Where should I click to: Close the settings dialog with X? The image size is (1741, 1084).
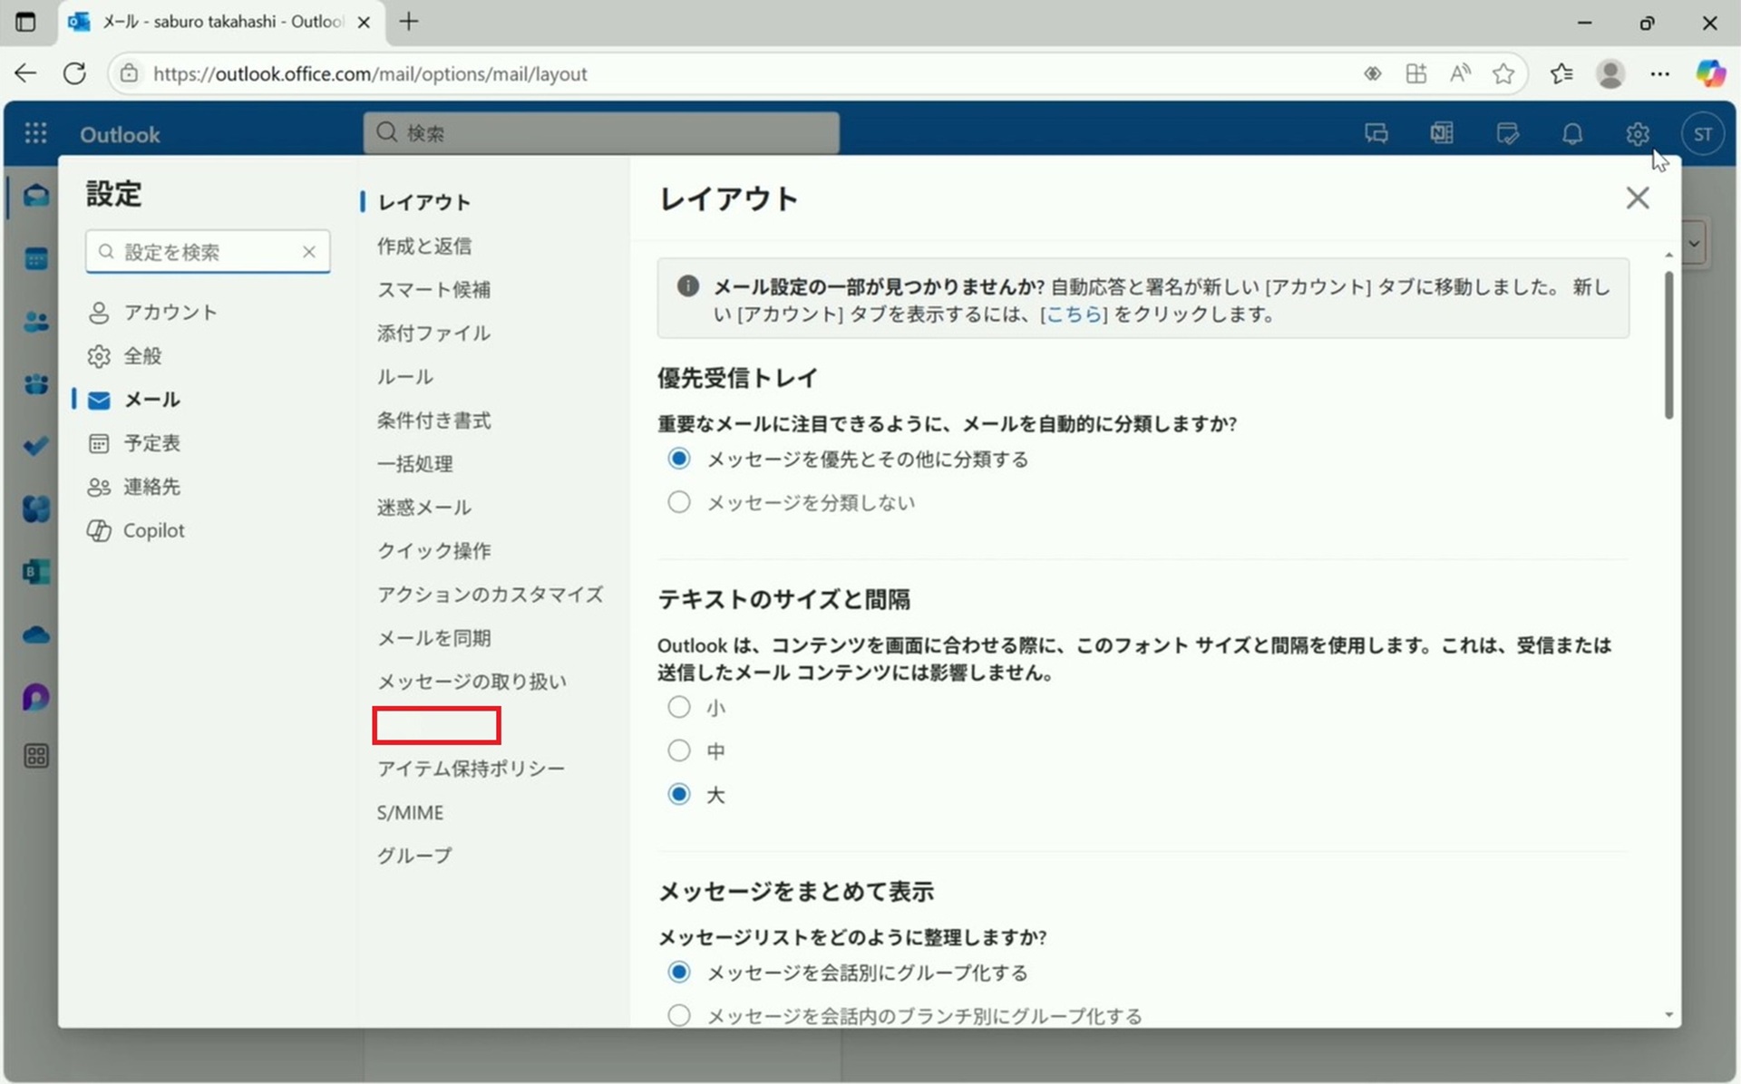pos(1637,198)
